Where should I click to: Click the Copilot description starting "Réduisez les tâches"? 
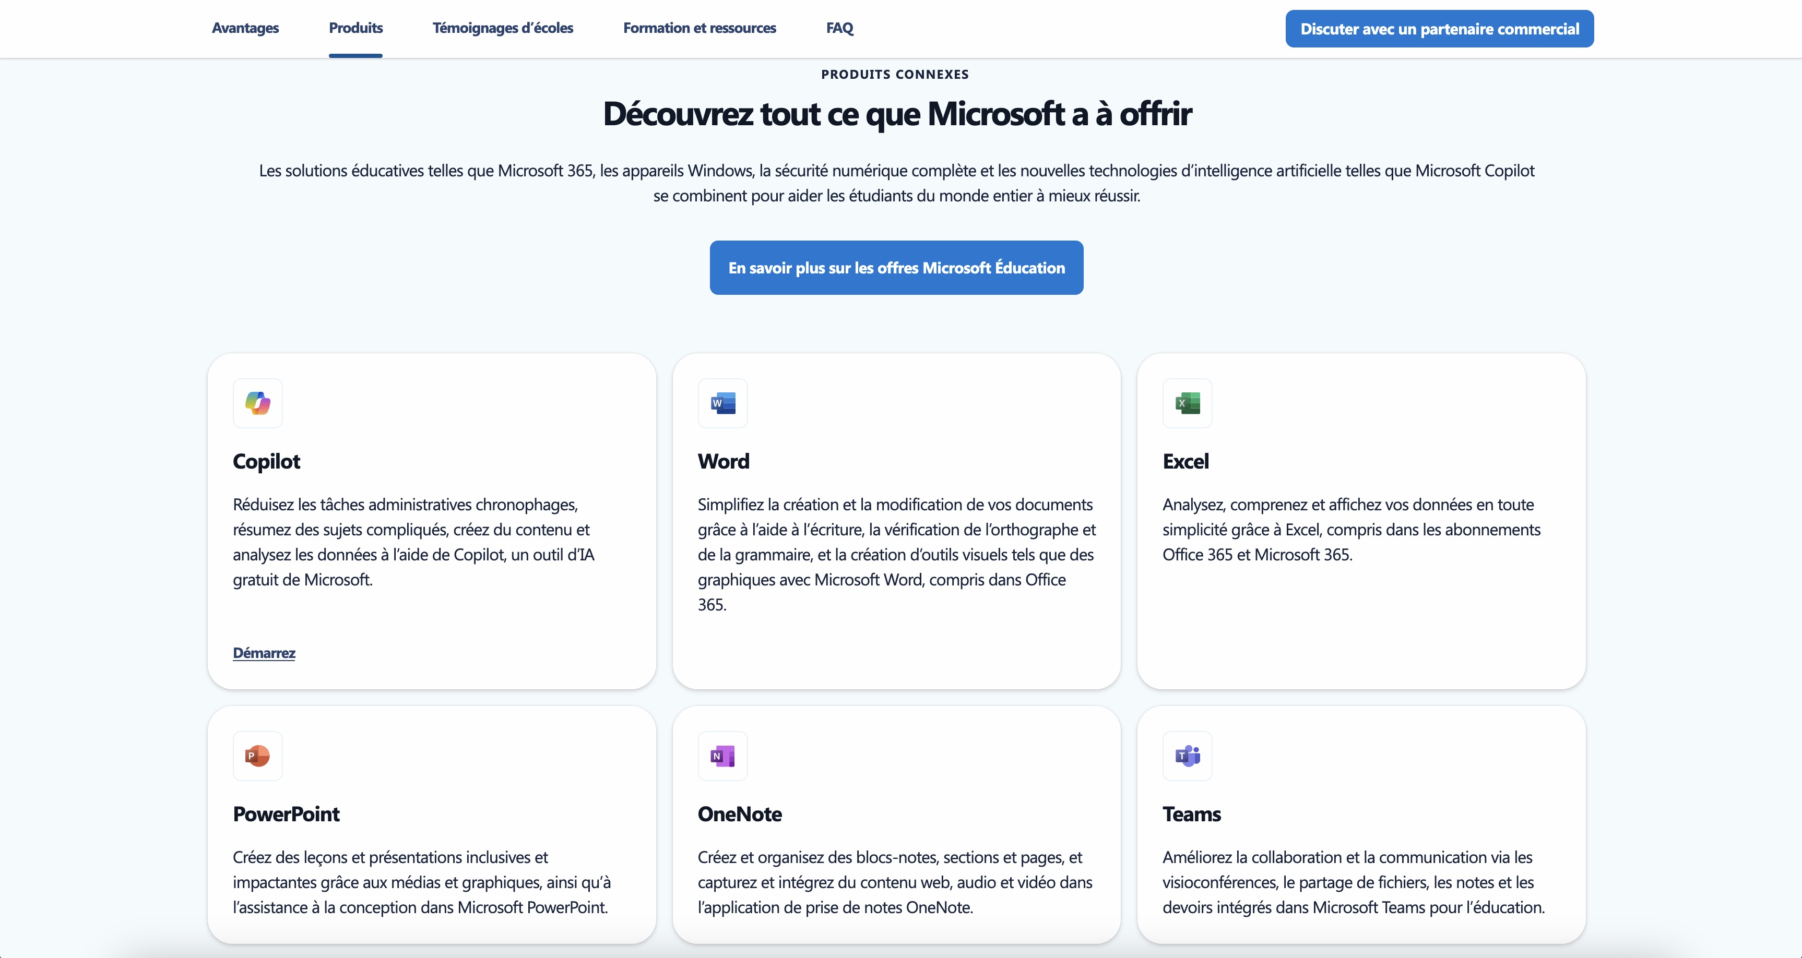[414, 542]
